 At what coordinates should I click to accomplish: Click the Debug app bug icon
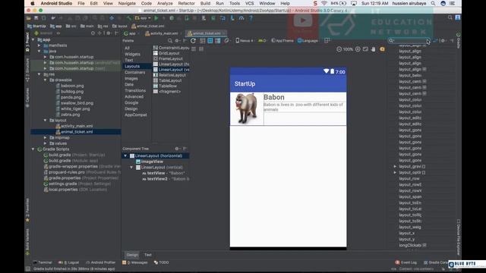coord(172,18)
